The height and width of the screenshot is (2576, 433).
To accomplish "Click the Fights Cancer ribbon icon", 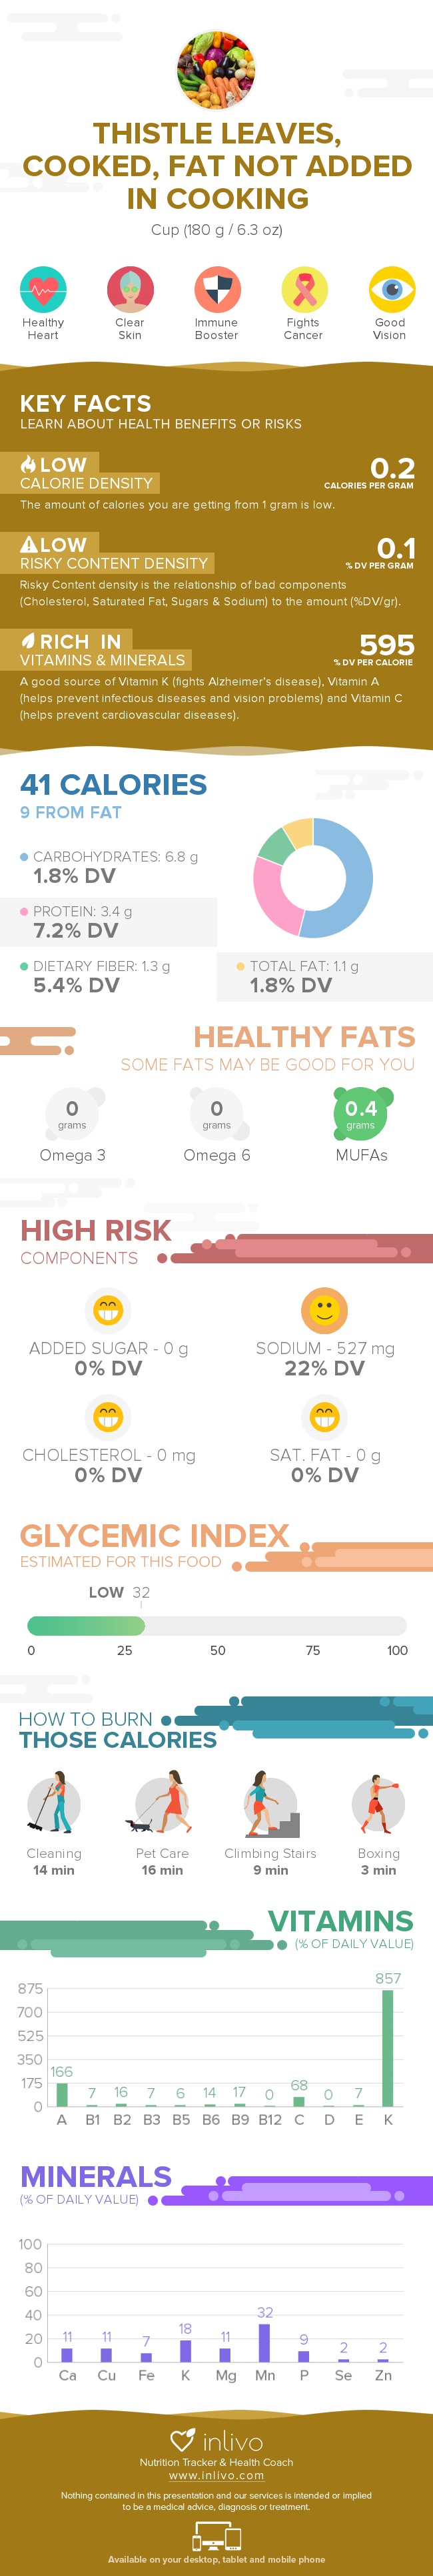I will pyautogui.click(x=303, y=290).
